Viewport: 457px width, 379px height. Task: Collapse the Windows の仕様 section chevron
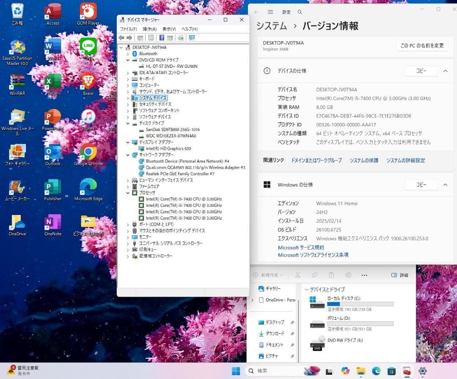445,184
